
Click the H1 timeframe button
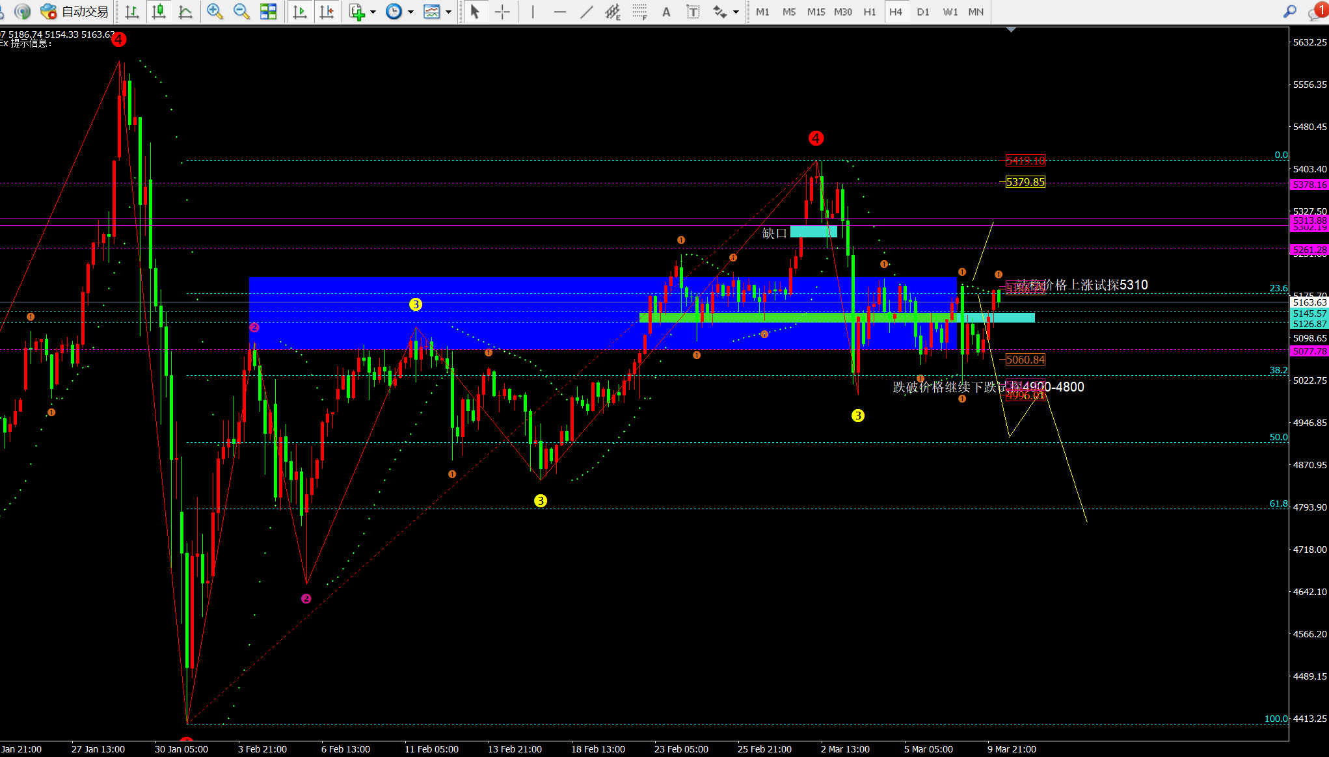coord(869,12)
